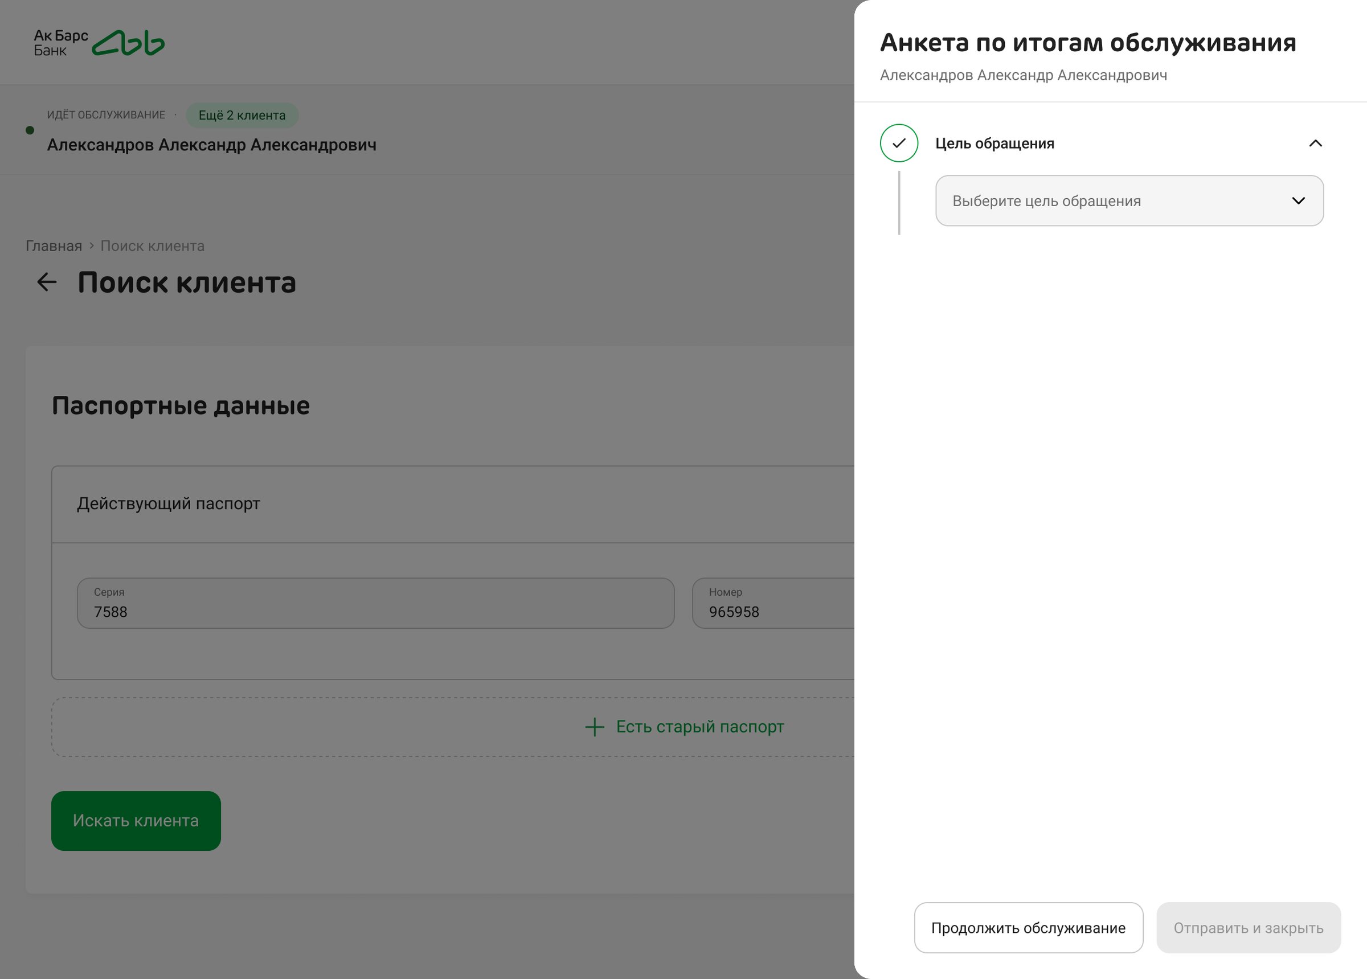
Task: Click the Поиск клиента breadcrumb item
Action: tap(153, 246)
